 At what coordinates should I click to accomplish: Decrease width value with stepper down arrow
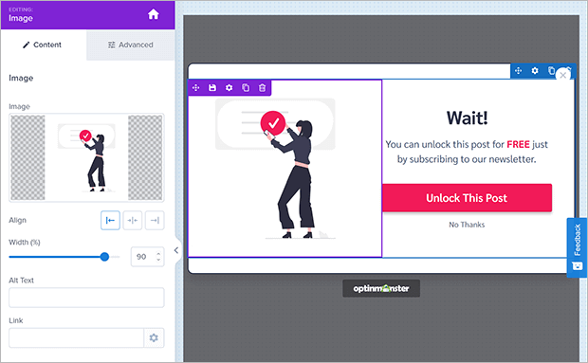click(158, 260)
